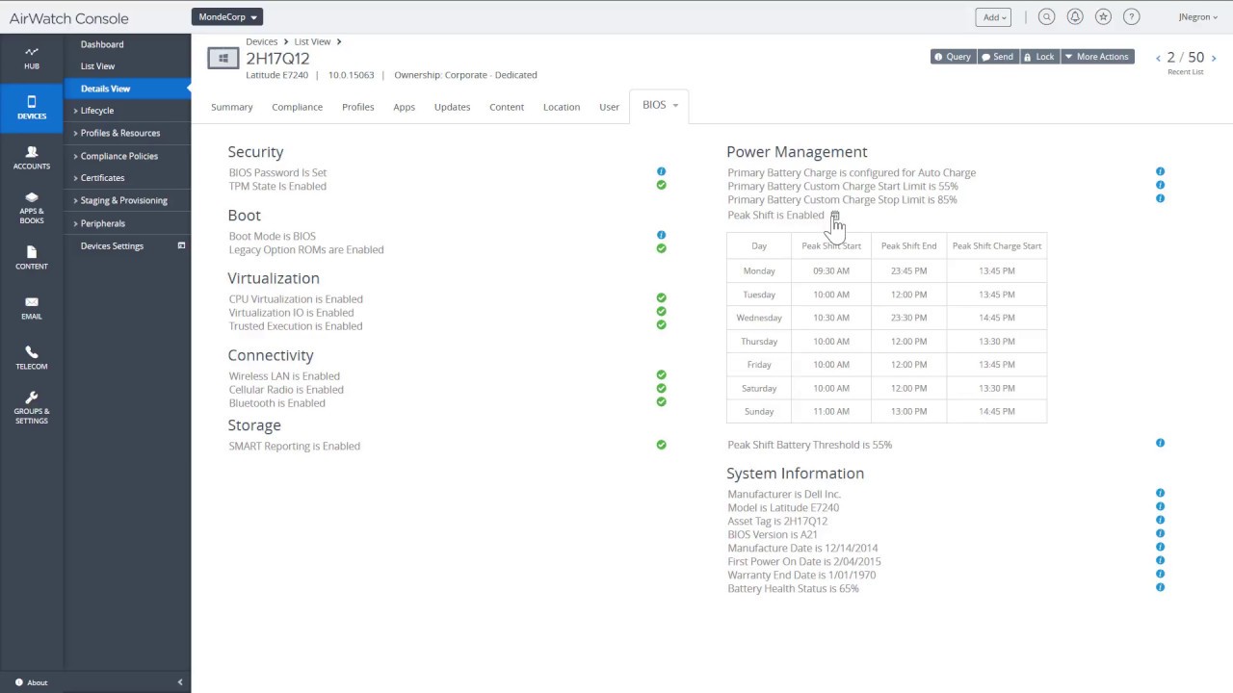Click Monday's Peak Shift Start 09:30 AM
This screenshot has height=693, width=1233.
click(x=831, y=271)
